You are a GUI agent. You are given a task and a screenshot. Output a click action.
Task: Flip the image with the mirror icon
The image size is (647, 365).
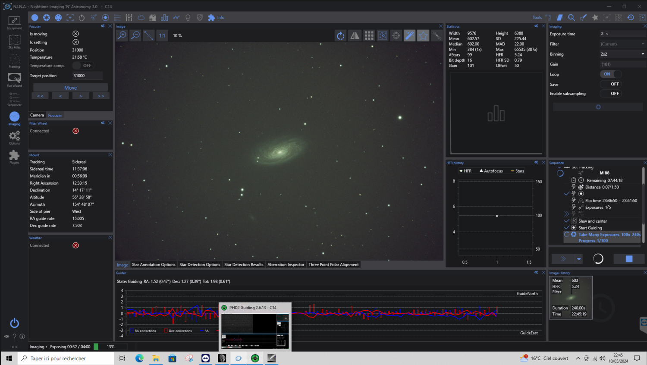355,36
